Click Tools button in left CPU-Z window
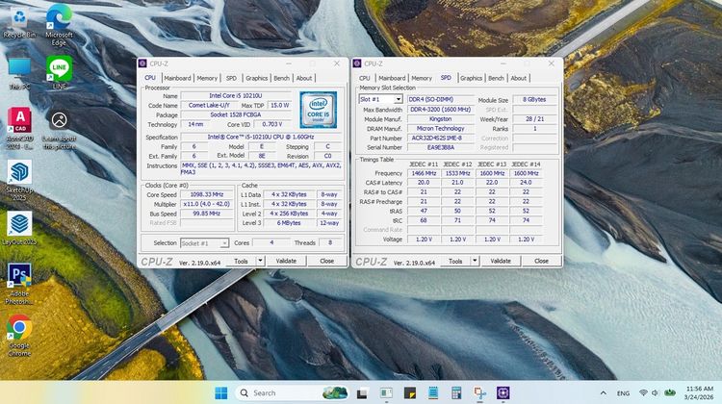This screenshot has width=722, height=404. [x=241, y=262]
